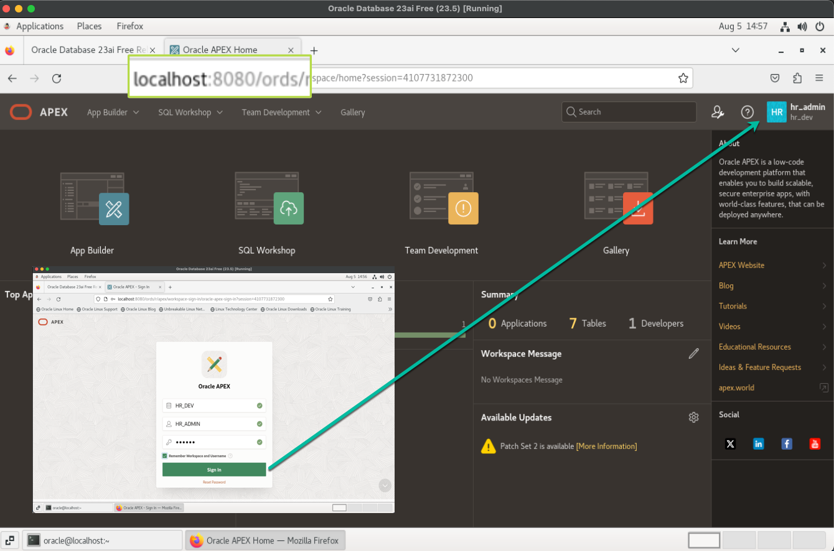The height and width of the screenshot is (551, 834).
Task: Close the Oracle APEX Home tab
Action: (291, 50)
